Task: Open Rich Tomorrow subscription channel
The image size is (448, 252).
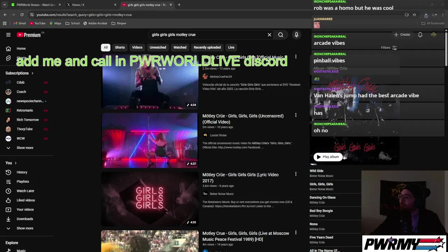Action: (27, 120)
